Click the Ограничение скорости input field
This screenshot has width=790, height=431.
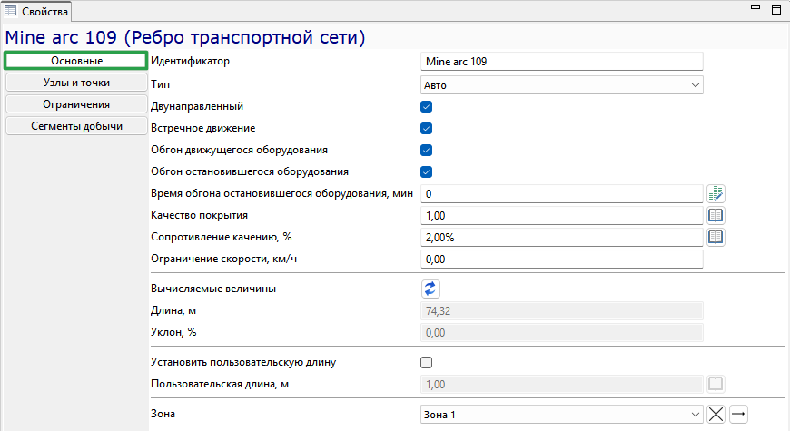[562, 260]
